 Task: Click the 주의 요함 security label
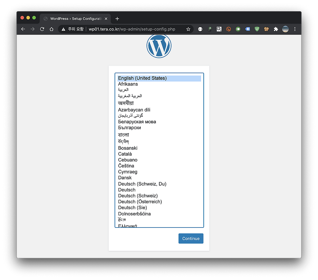click(x=76, y=29)
